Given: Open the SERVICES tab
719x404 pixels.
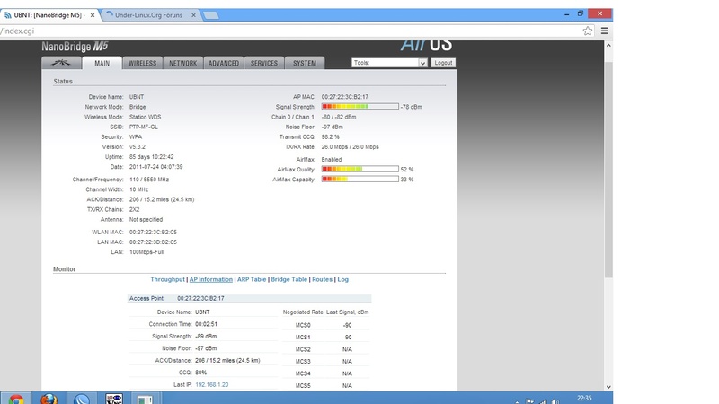Looking at the screenshot, I should coord(263,63).
